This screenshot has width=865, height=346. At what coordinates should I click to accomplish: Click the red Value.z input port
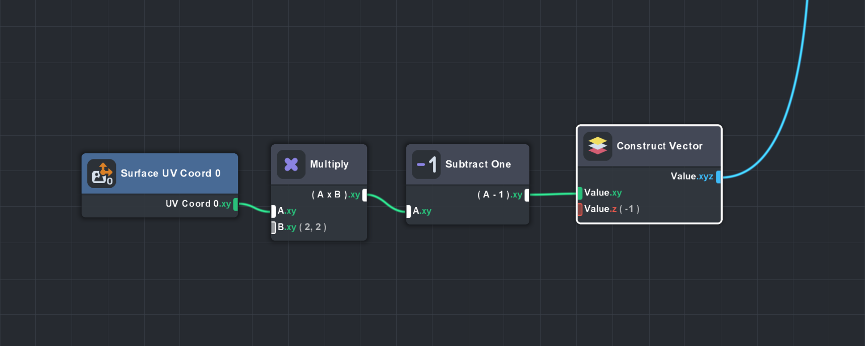580,209
